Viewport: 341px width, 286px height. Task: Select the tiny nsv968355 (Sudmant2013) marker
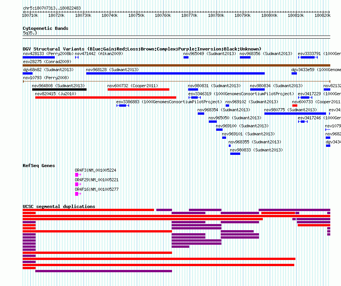pos(230,146)
